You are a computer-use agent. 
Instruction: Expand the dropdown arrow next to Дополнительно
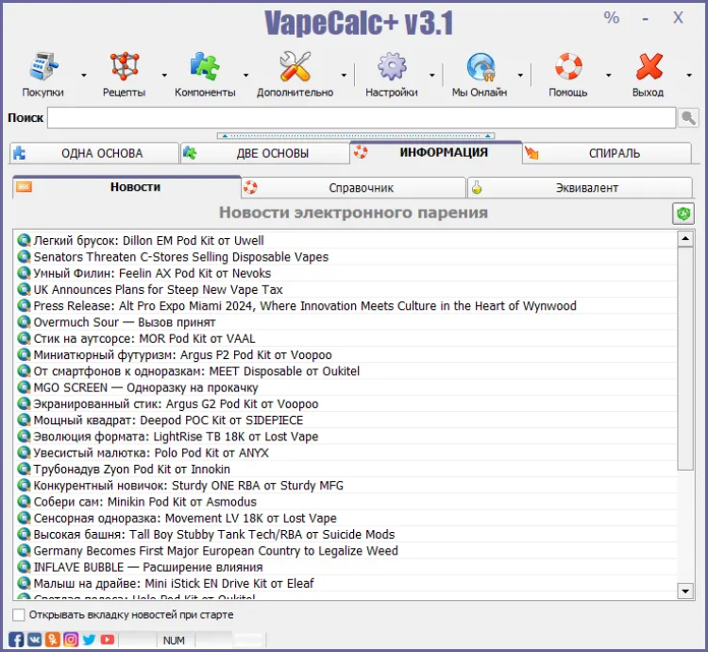tap(342, 75)
